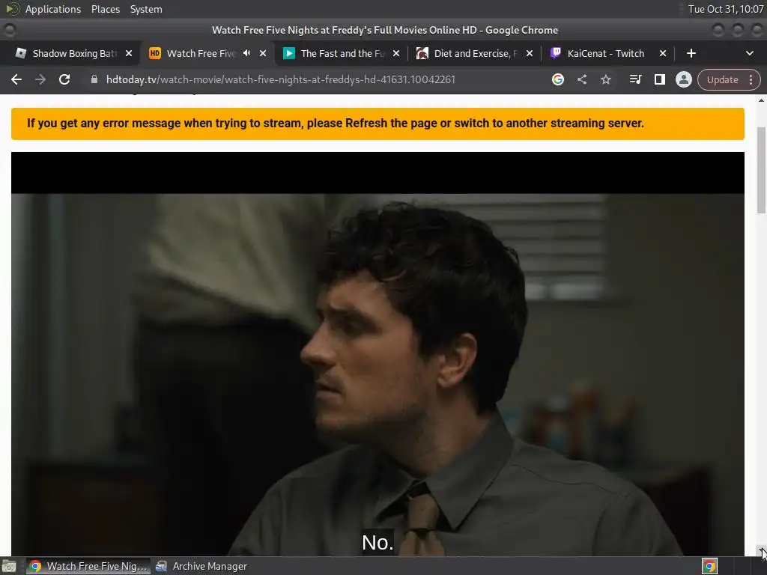
Task: Click the Update button in Chrome
Action: (x=723, y=79)
